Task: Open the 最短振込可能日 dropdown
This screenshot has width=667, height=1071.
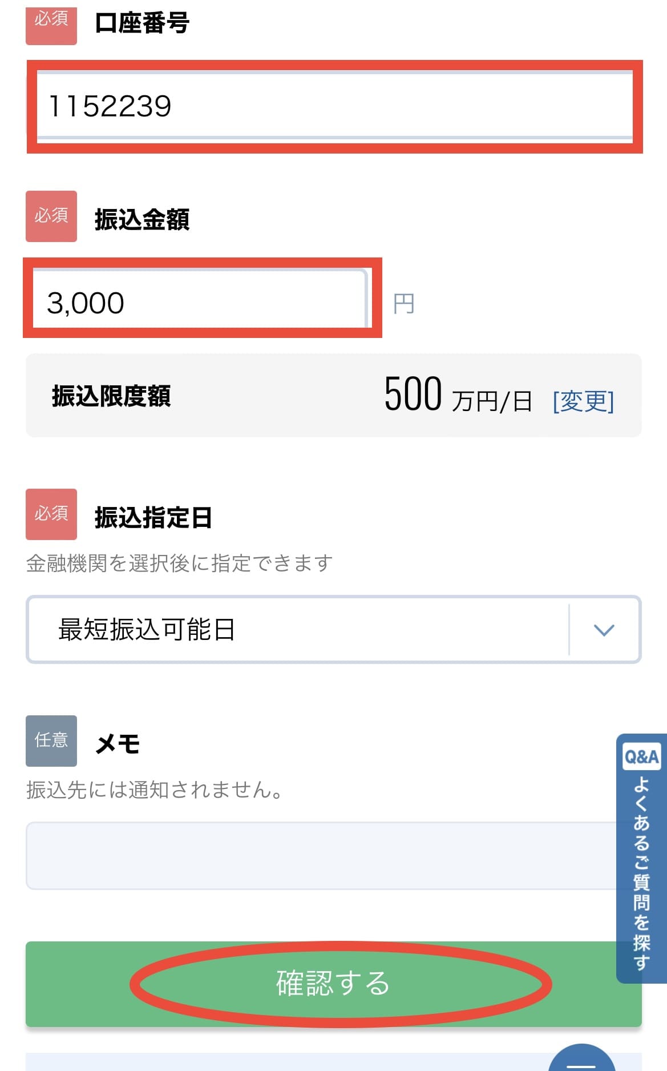Action: click(x=334, y=630)
